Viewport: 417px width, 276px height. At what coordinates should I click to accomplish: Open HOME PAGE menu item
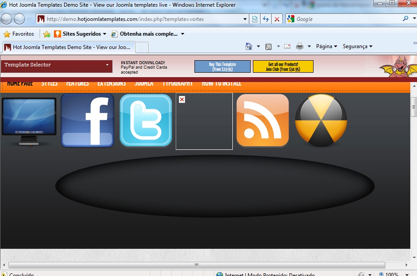tap(20, 83)
